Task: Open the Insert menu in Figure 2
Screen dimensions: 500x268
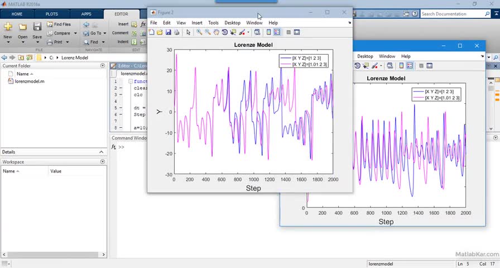Action: pos(197,23)
